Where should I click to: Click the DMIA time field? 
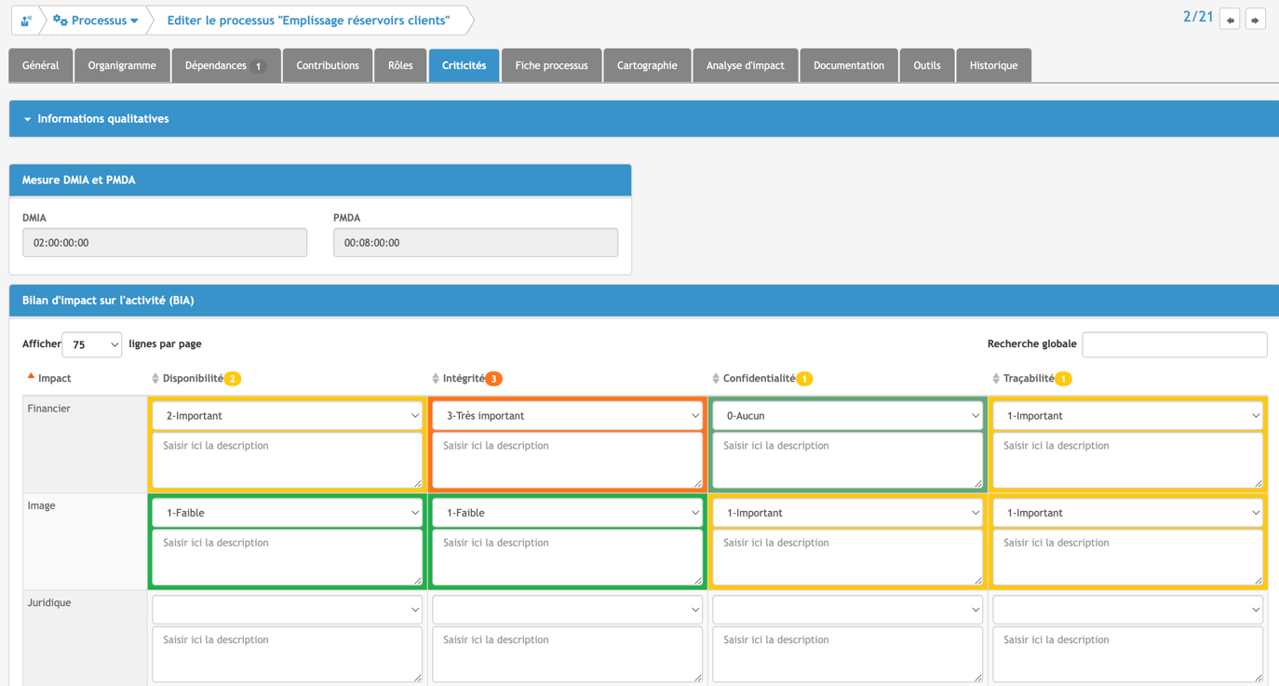(x=165, y=243)
